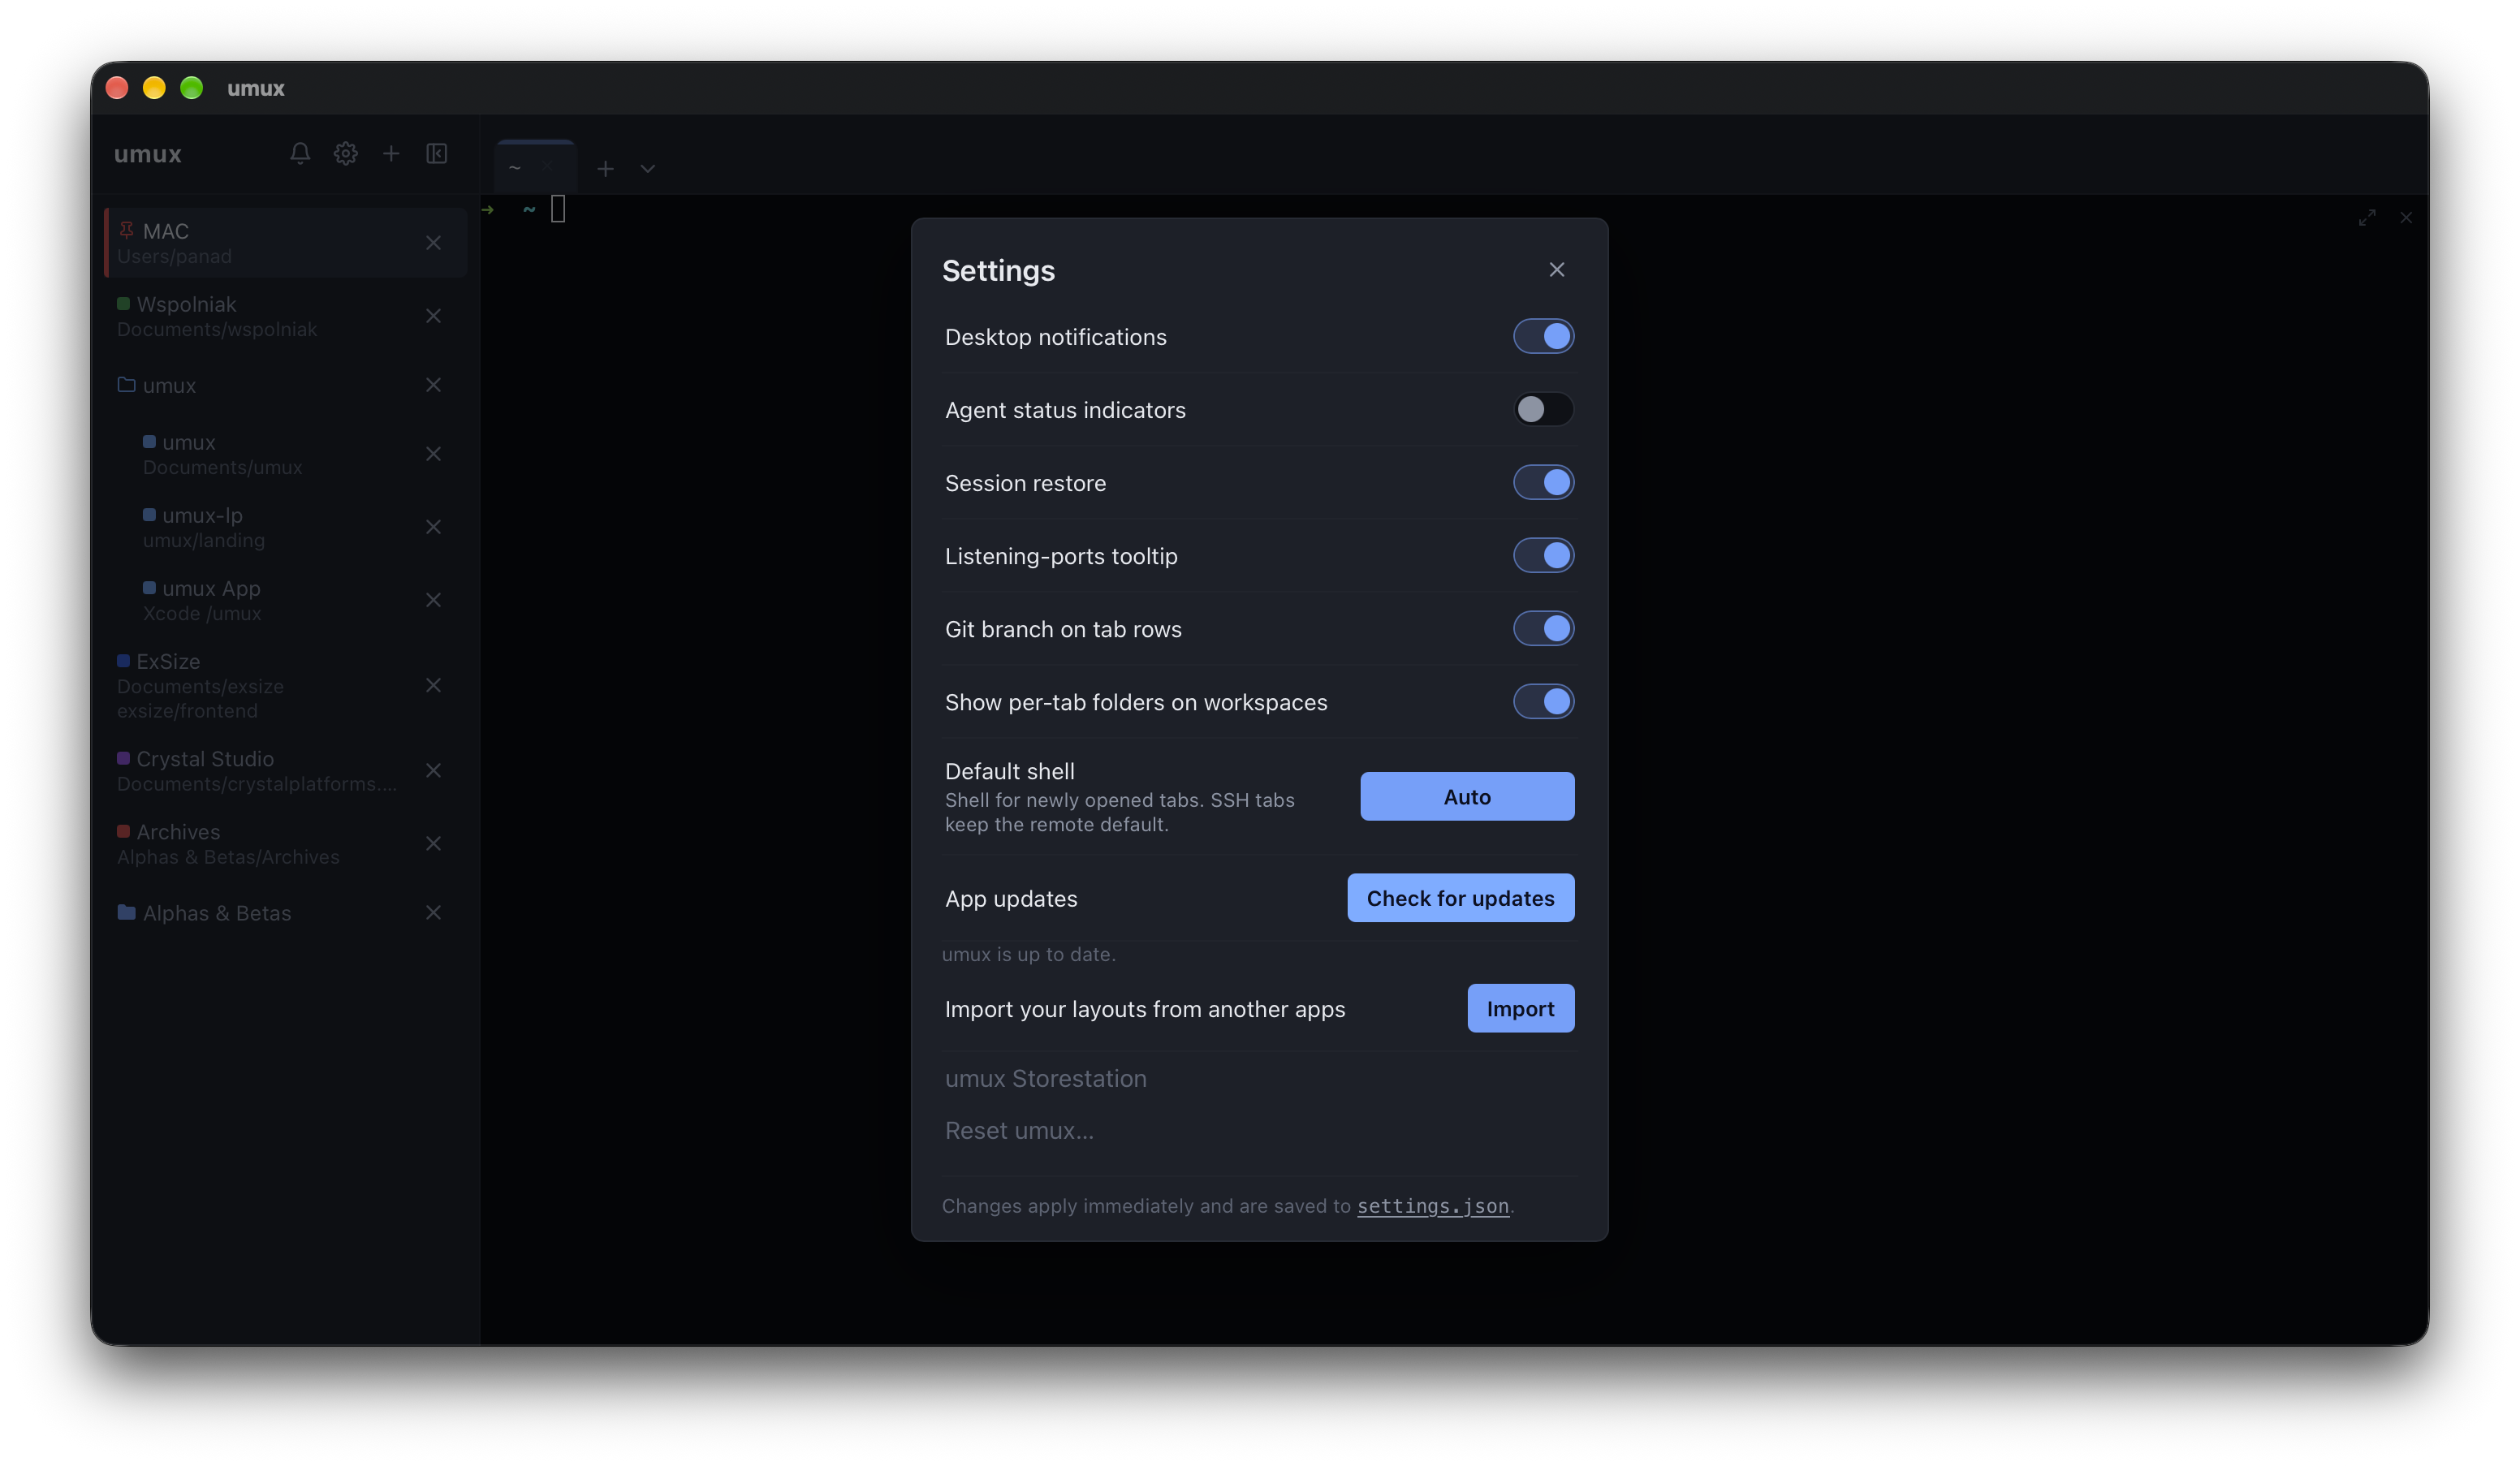The height and width of the screenshot is (1466, 2520).
Task: Enable Agent status indicators
Action: 1543,410
